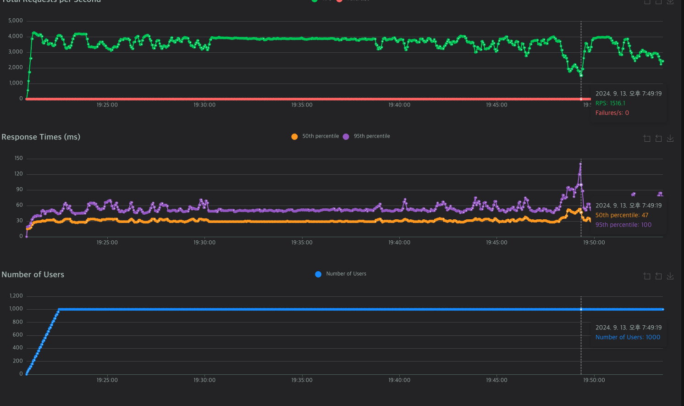Save the Number of Users chart as image
The height and width of the screenshot is (406, 684).
(670, 276)
